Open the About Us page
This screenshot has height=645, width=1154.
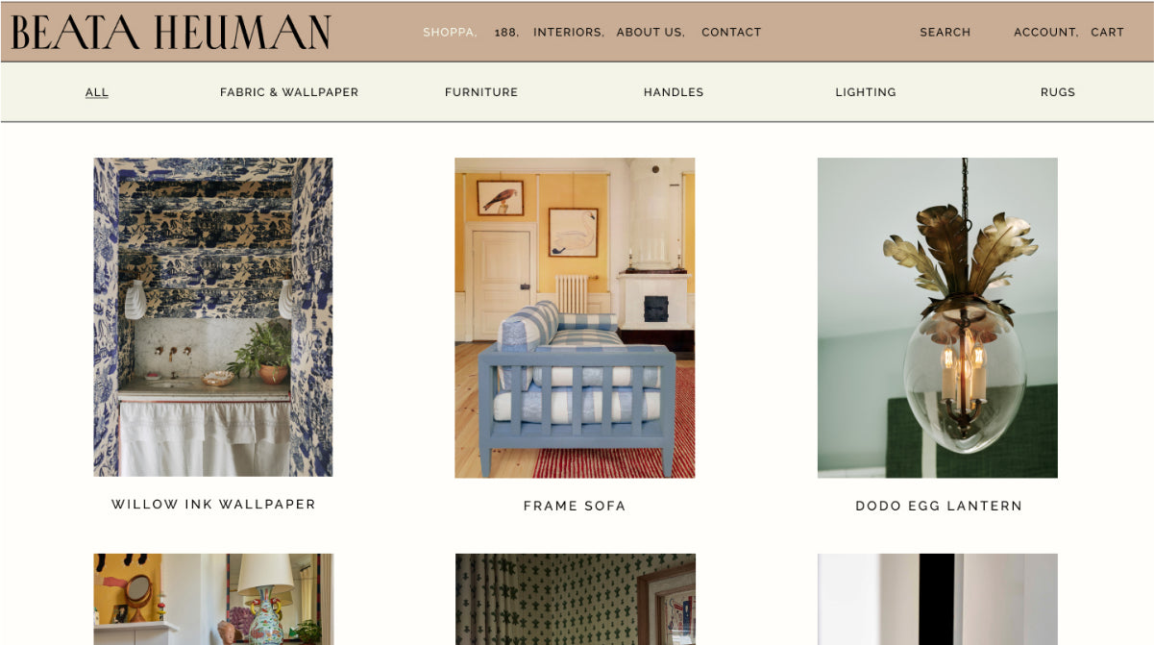point(651,33)
